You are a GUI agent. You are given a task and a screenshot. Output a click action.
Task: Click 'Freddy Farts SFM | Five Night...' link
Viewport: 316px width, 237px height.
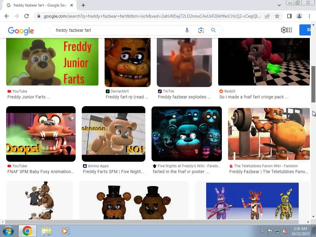click(113, 172)
